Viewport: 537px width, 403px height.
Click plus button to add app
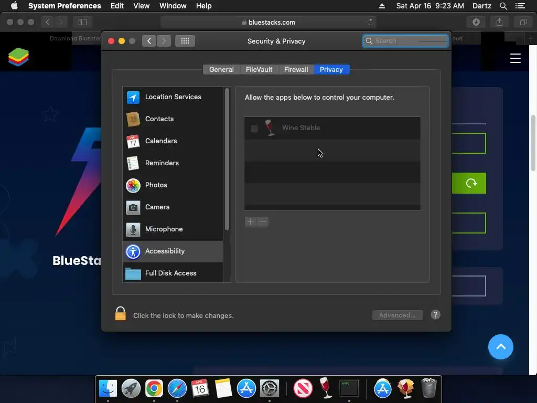250,222
